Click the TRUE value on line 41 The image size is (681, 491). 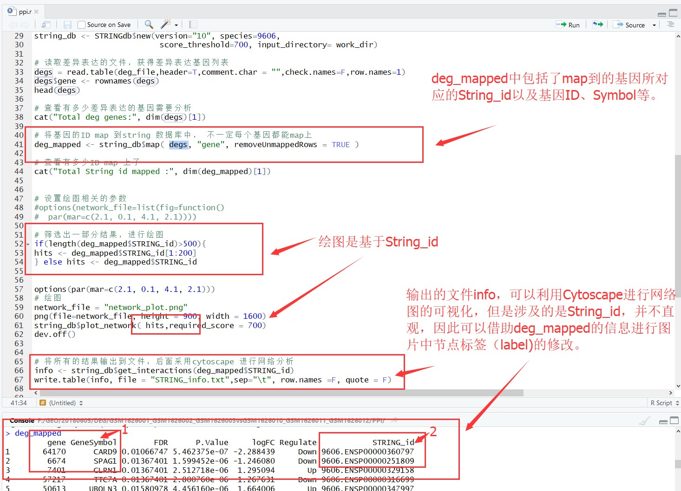340,145
